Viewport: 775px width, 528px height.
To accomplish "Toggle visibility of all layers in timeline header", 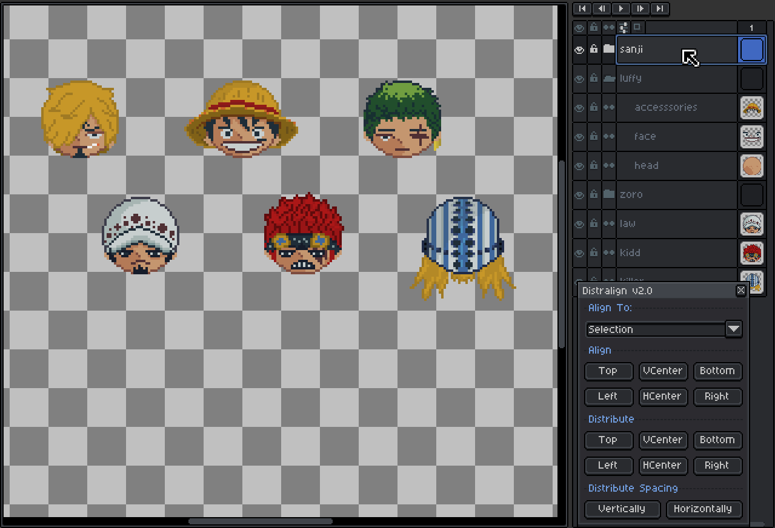I will point(579,27).
